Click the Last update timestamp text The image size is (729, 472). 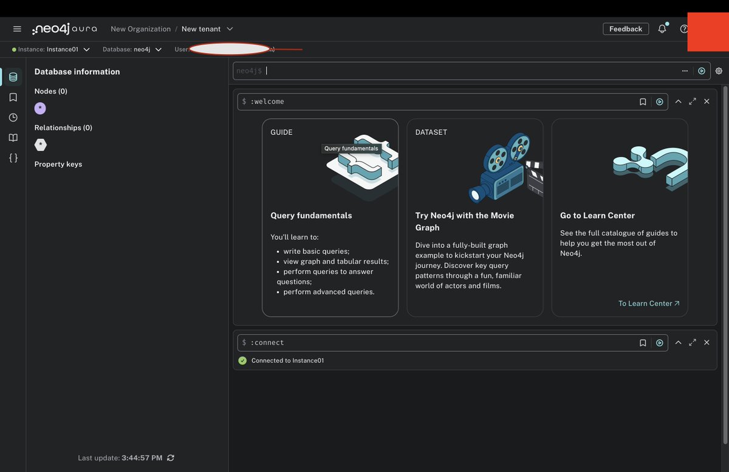(120, 457)
